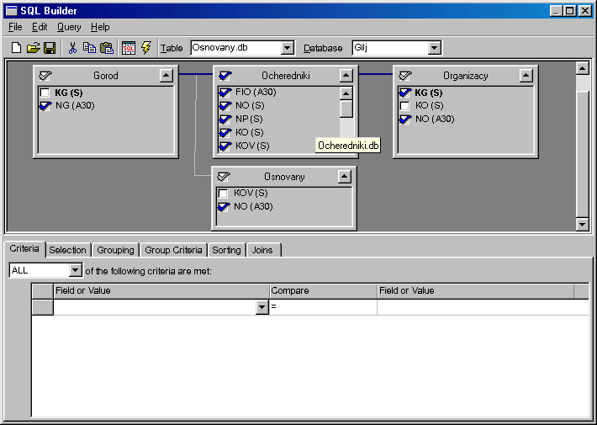Run query with the lightning bolt icon

tap(145, 48)
